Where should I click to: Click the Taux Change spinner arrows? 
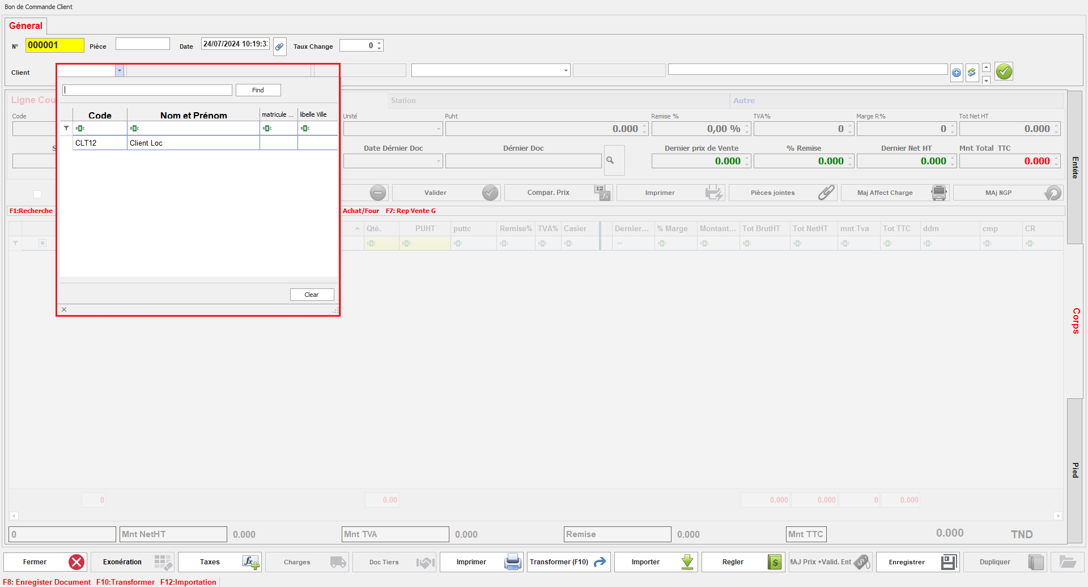click(x=380, y=45)
